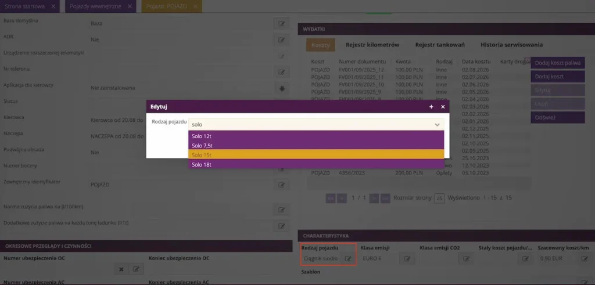
Task: Click the Rozmiar strony field showing 25
Action: 439,198
